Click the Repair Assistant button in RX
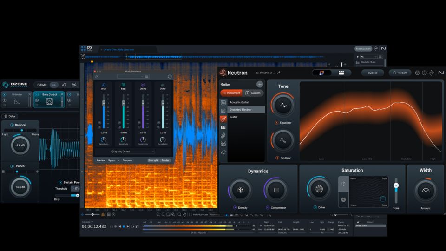Screen dimensions: 446x251 (x=363, y=49)
